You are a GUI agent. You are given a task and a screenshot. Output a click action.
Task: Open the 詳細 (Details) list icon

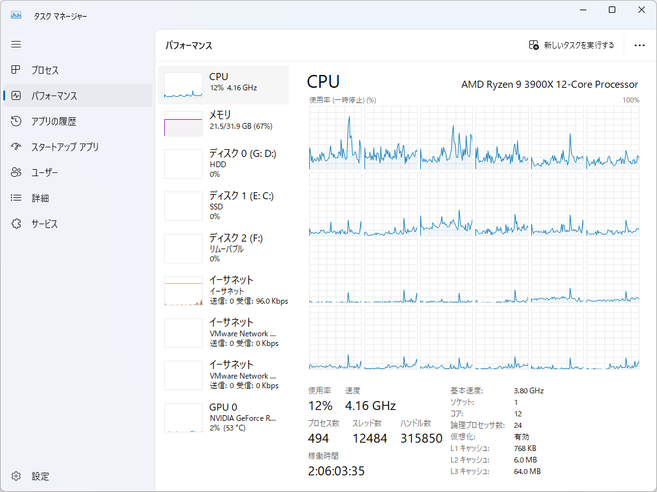pyautogui.click(x=17, y=198)
